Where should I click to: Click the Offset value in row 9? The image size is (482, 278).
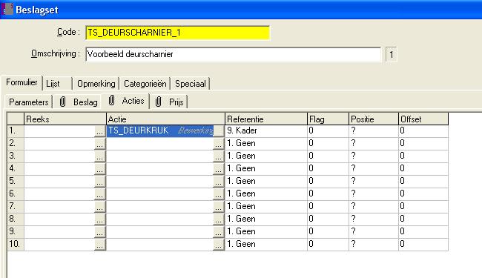[x=423, y=231]
